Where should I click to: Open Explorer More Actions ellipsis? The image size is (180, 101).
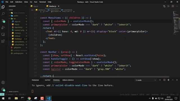(x=26, y=6)
